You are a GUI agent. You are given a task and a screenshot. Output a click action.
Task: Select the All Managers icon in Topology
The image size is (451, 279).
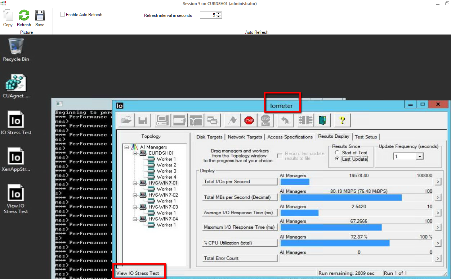135,147
